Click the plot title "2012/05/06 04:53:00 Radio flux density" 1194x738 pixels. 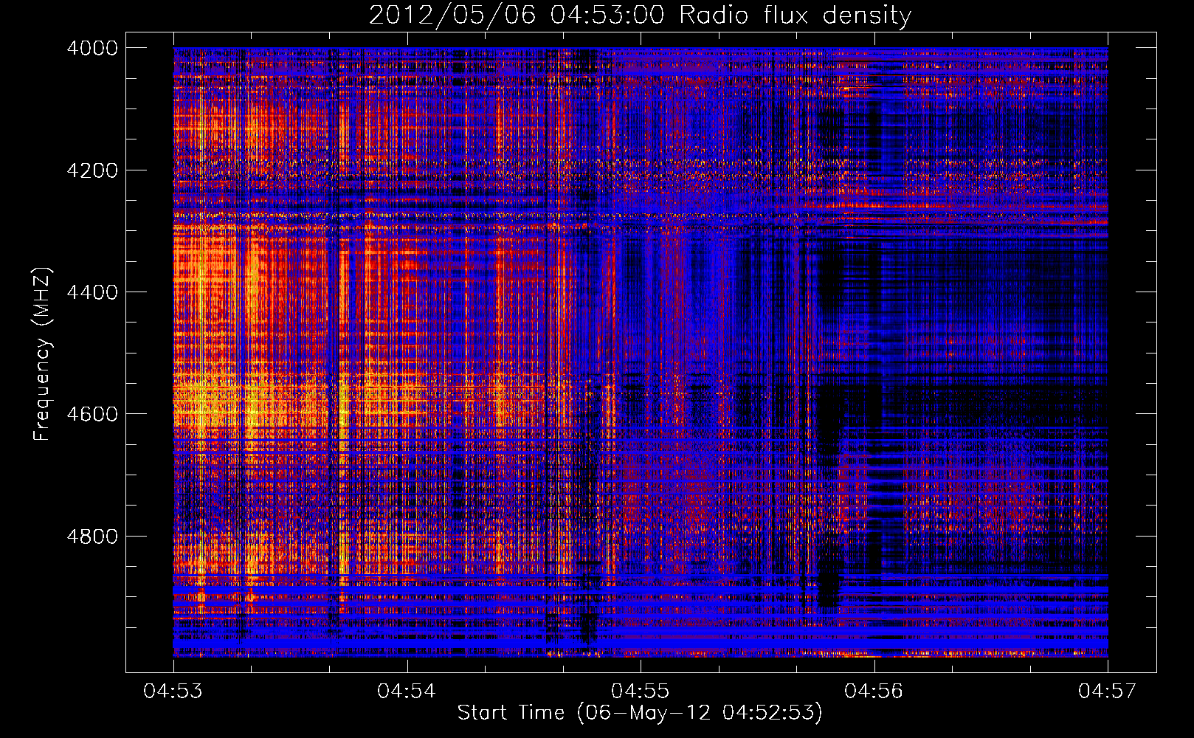[x=640, y=15]
